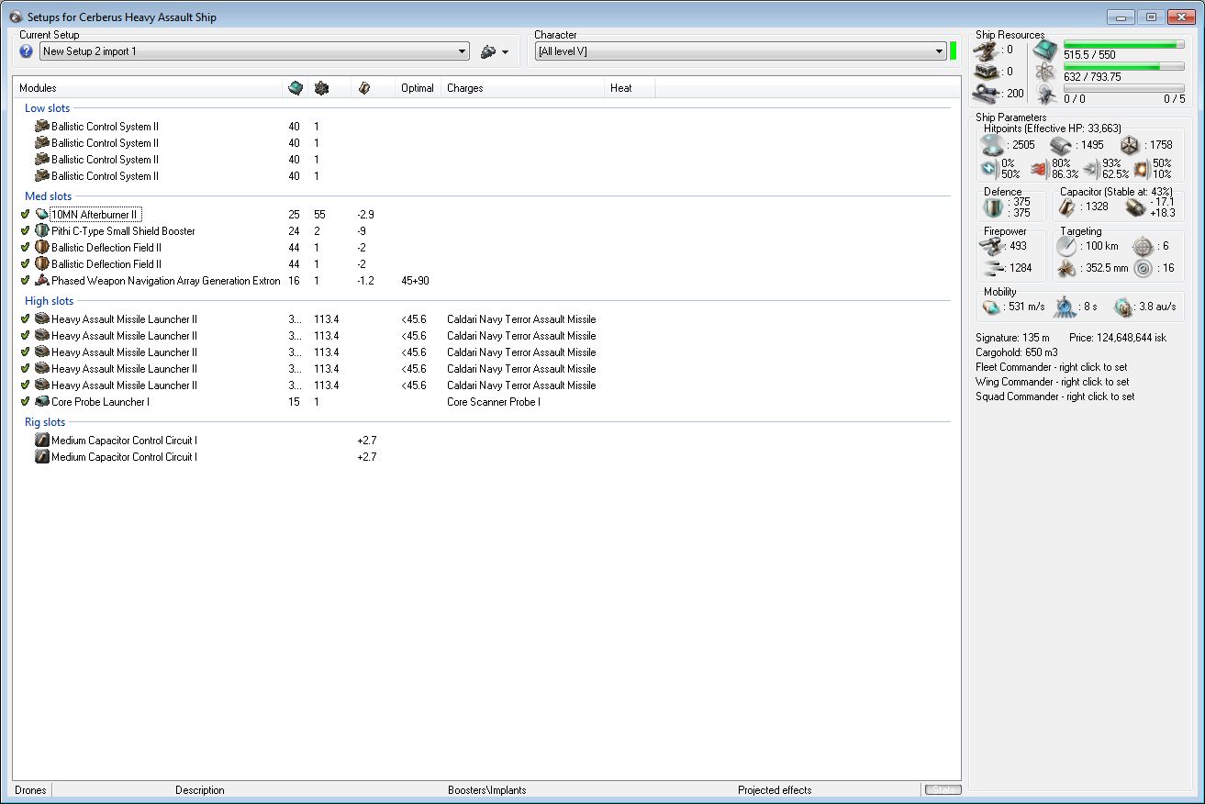The image size is (1205, 804).
Task: Toggle the Core Probe Launcher I checkmark
Action: click(x=25, y=402)
